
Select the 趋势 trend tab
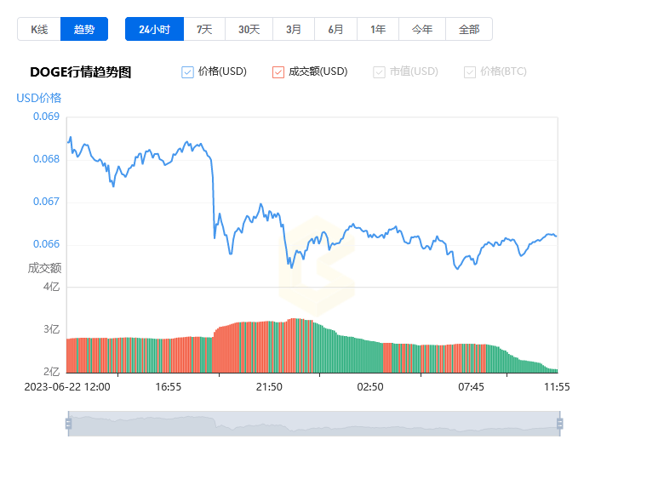(x=84, y=29)
